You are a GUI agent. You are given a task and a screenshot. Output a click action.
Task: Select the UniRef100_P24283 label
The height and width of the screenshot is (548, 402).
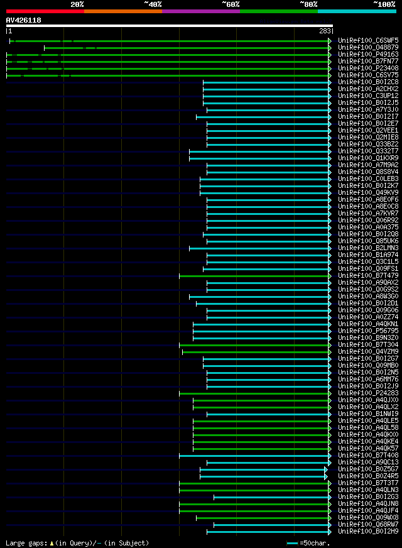coord(368,393)
